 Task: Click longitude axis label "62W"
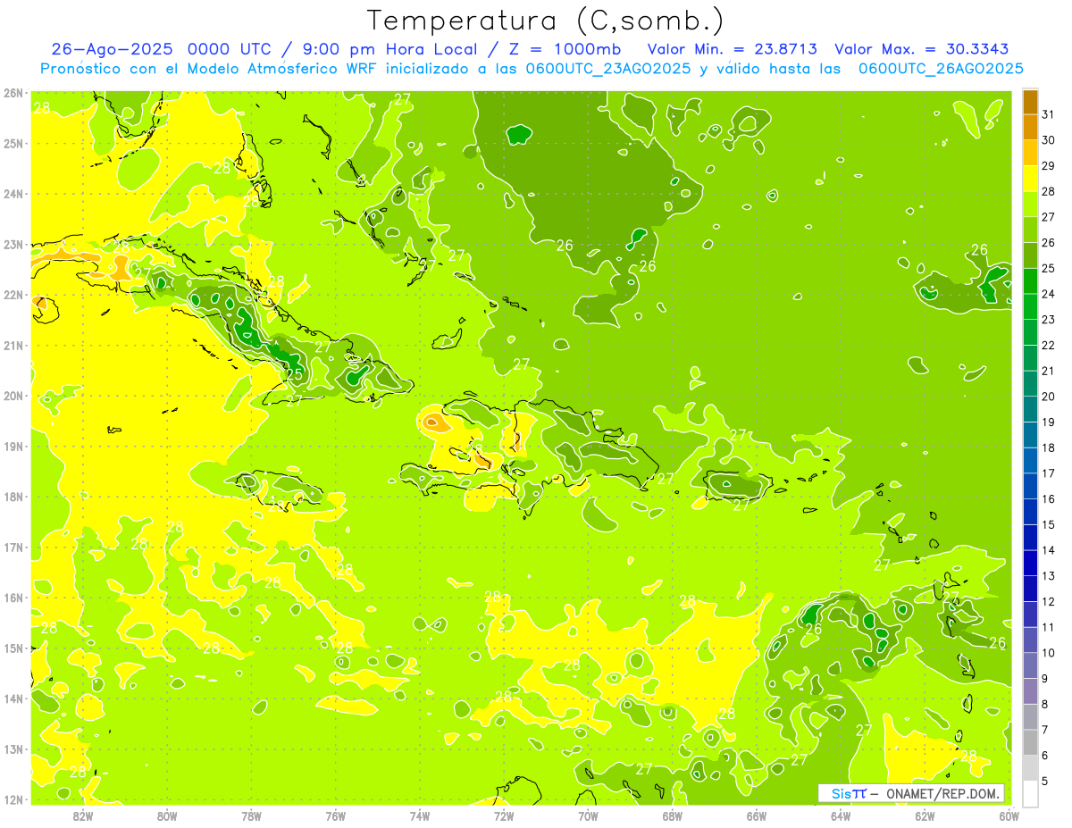click(925, 816)
